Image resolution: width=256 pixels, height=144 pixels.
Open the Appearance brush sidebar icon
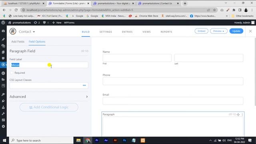tap(3, 94)
